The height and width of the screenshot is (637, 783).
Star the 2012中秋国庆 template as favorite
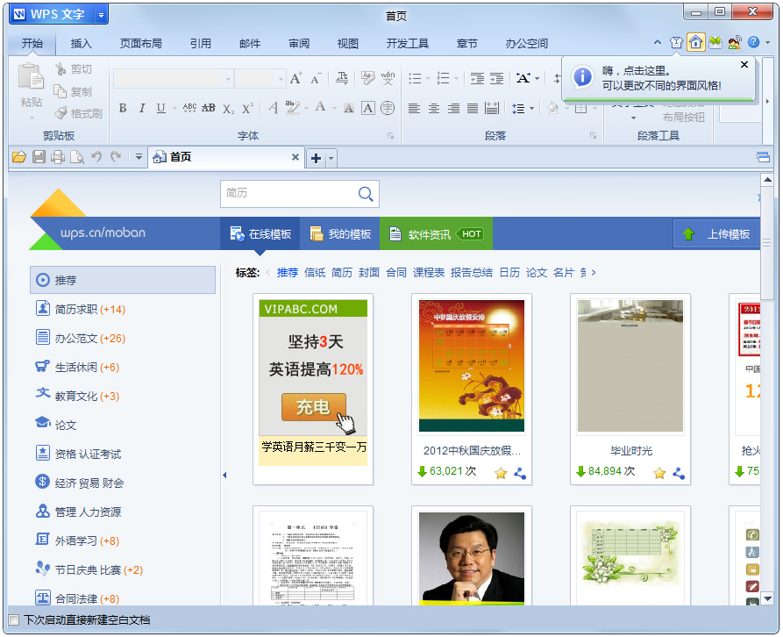click(500, 473)
